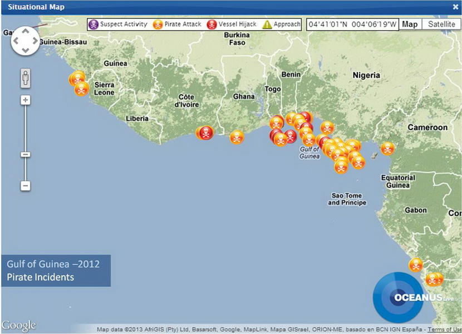The height and width of the screenshot is (334, 462).
Task: Toggle the Suspect Activity legend filter
Action: tap(118, 24)
